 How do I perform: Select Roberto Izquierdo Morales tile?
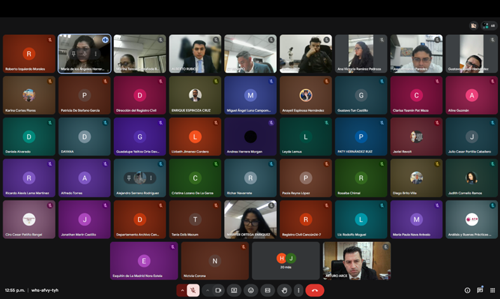pos(29,53)
